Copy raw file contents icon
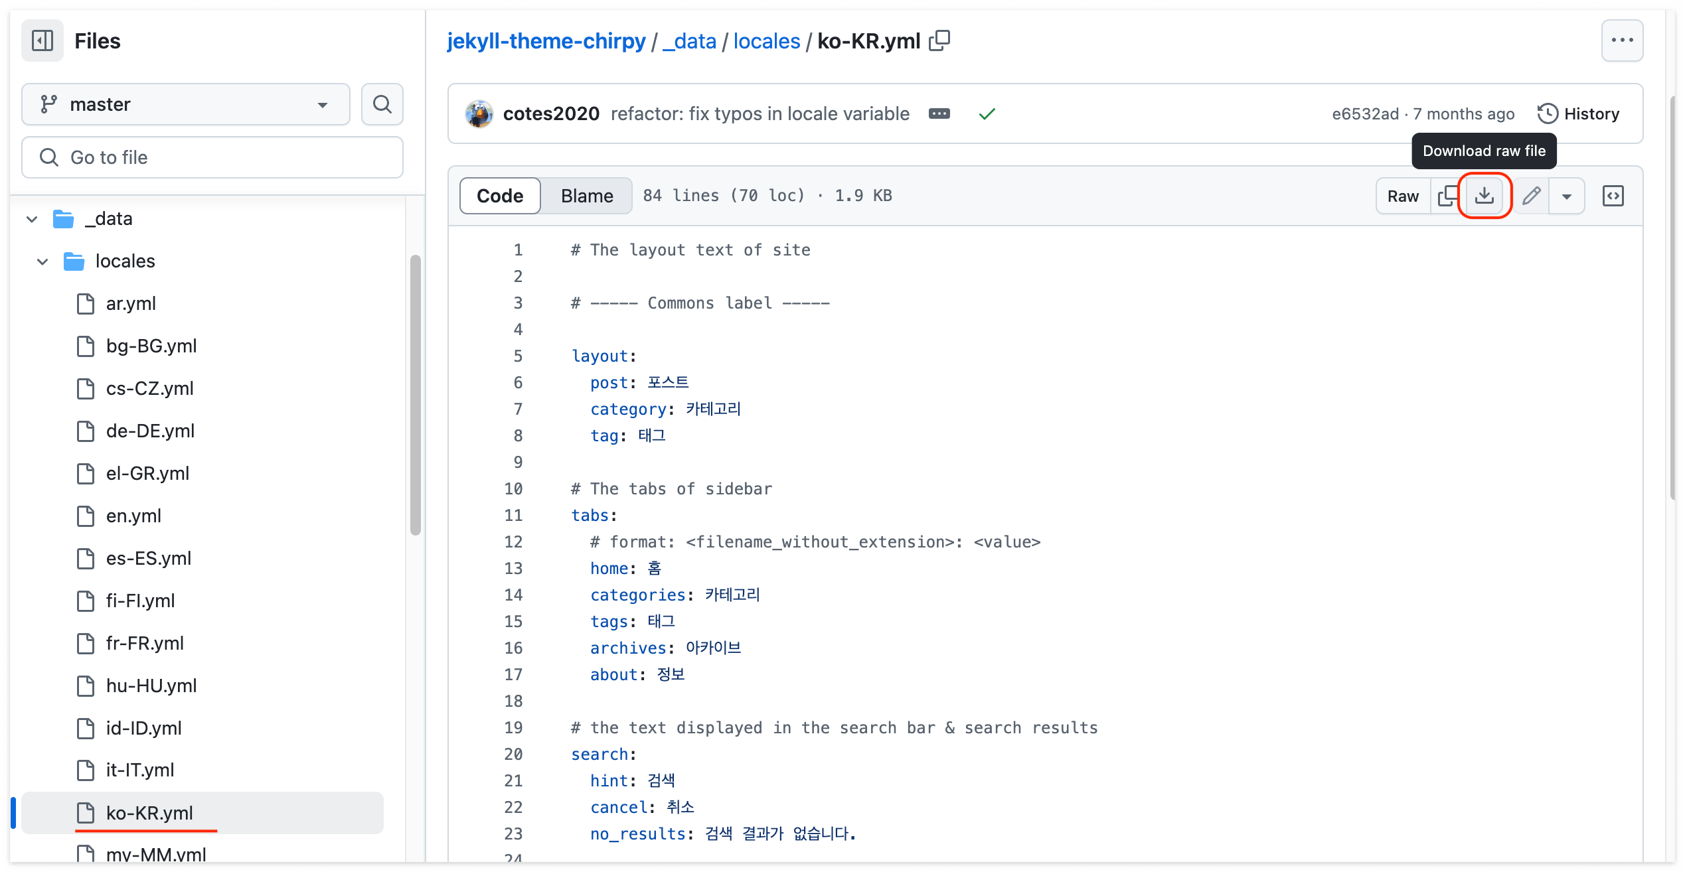Screen dimensions: 1685x872 point(1447,196)
